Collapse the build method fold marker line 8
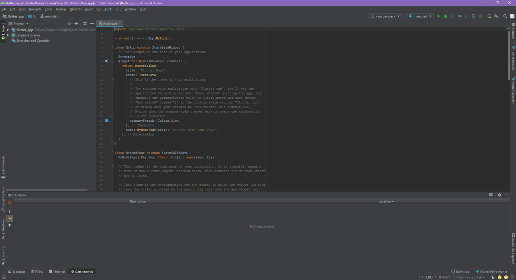Image resolution: width=516 pixels, height=280 pixels. click(x=113, y=61)
